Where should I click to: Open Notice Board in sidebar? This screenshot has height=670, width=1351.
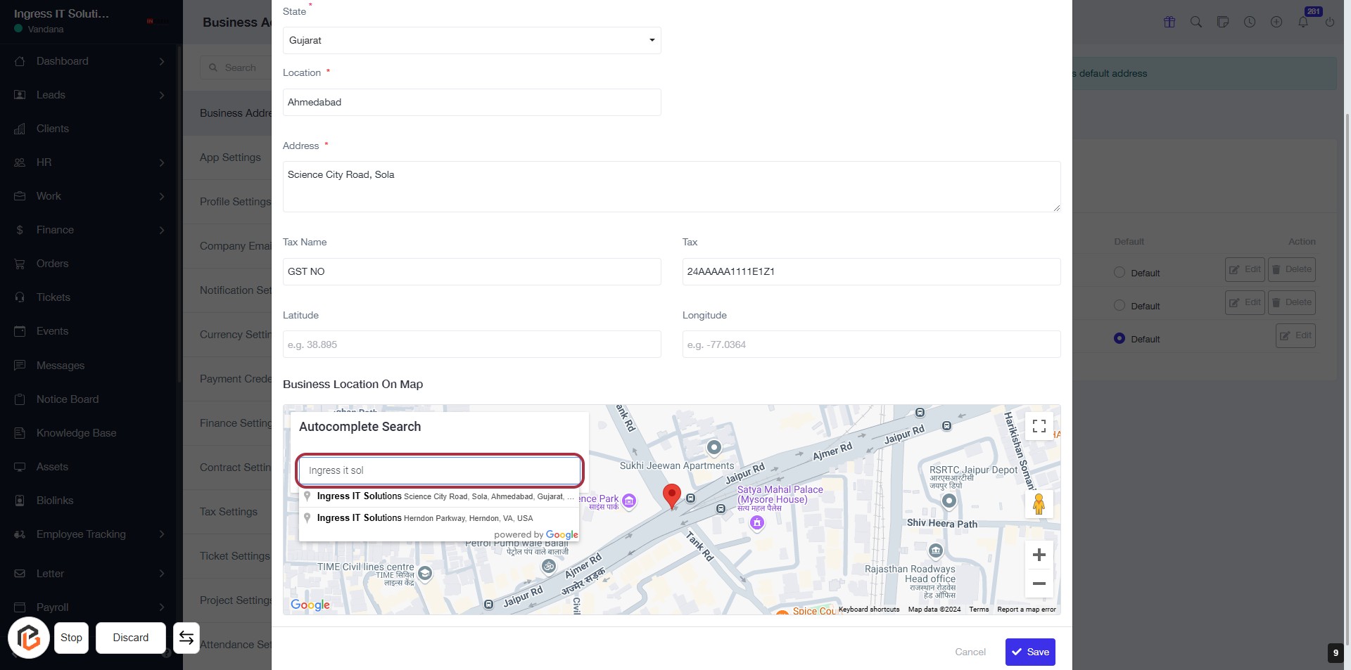[x=68, y=399]
